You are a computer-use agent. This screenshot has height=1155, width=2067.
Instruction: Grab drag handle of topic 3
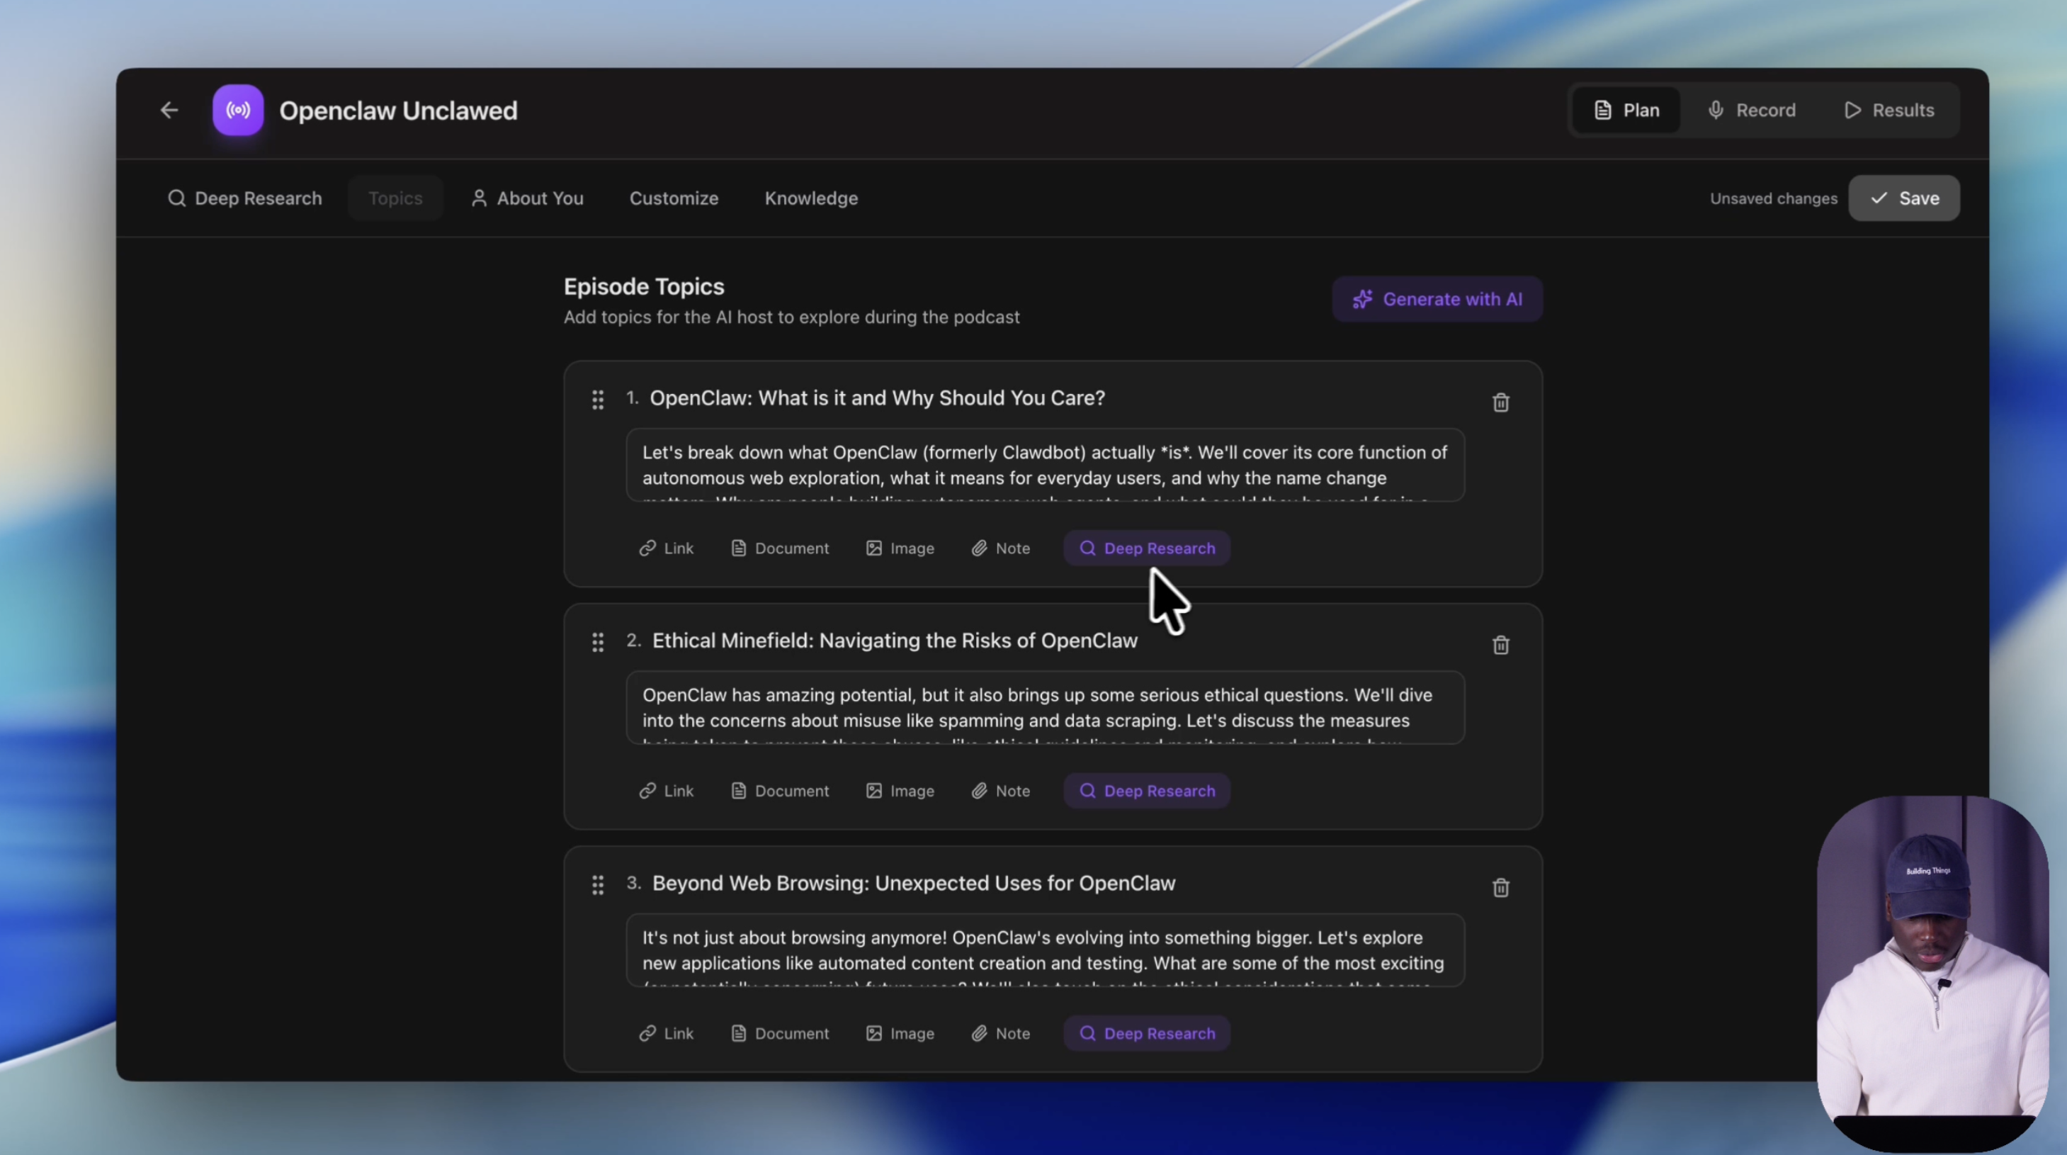(x=598, y=884)
